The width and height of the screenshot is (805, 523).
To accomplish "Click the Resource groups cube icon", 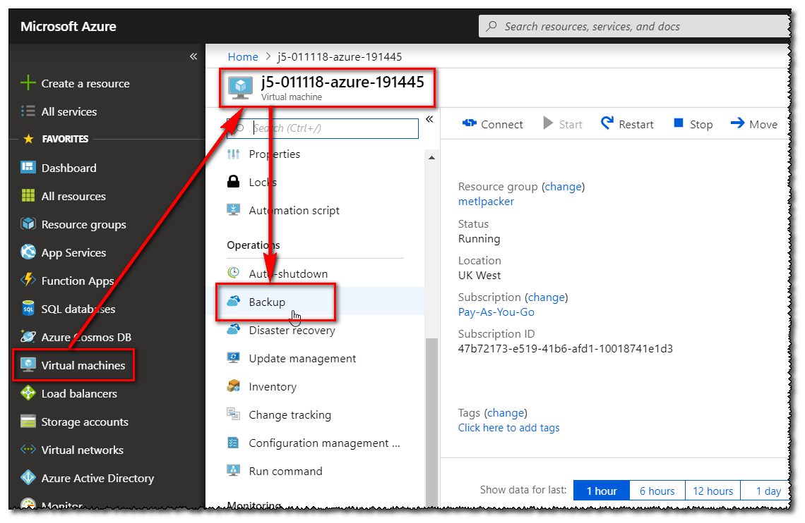I will (x=28, y=224).
